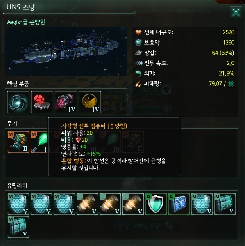
Task: Select the green plasma tier III weapon
Action: [39, 142]
